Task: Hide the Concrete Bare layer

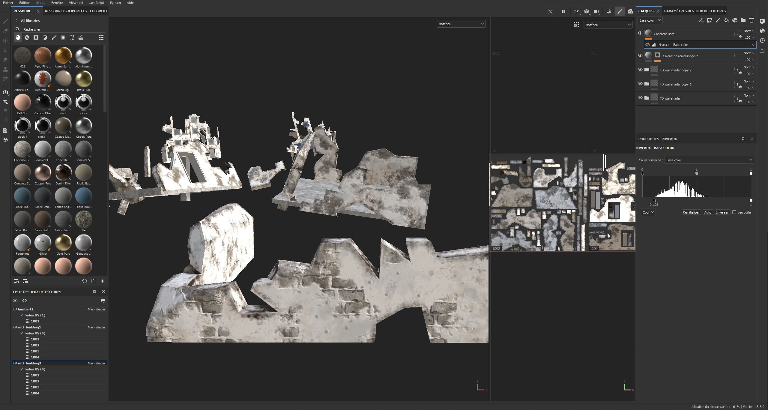Action: pyautogui.click(x=640, y=33)
